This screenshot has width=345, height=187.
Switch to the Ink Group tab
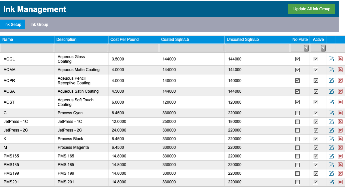(x=39, y=25)
